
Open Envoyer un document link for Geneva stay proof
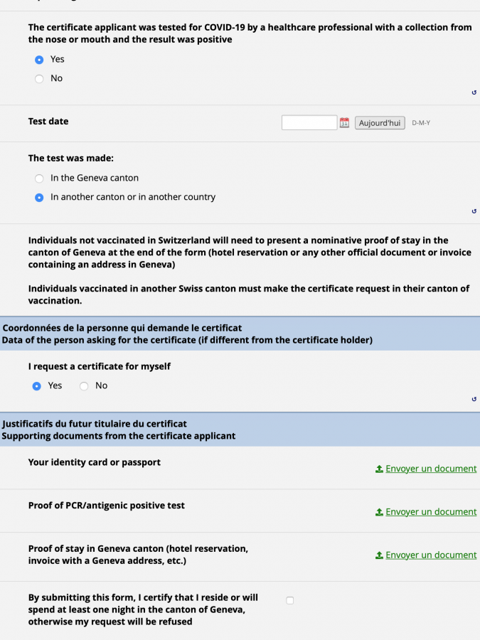pyautogui.click(x=431, y=555)
